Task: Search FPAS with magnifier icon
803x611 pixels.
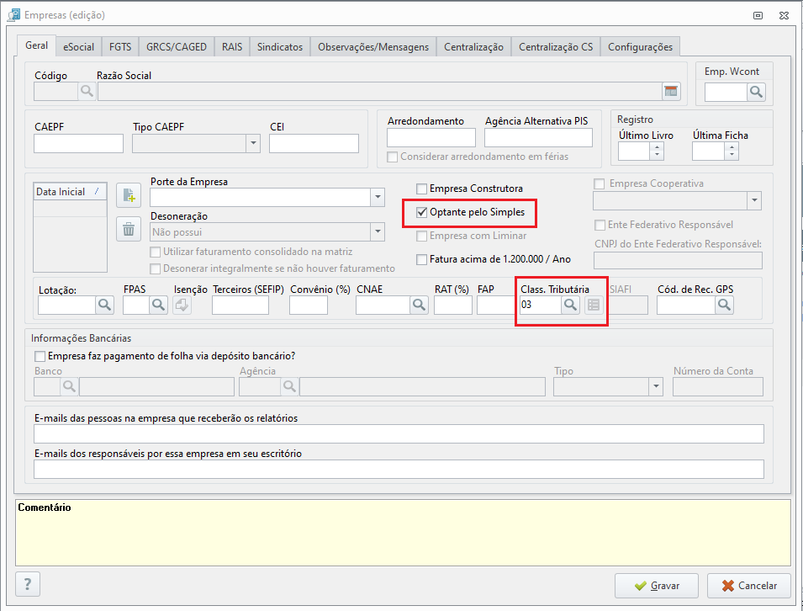Action: (x=158, y=305)
